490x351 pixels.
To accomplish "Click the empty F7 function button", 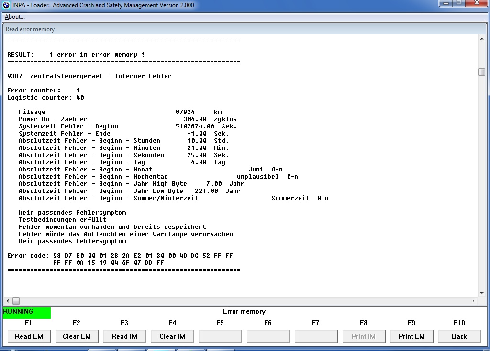I will point(316,336).
